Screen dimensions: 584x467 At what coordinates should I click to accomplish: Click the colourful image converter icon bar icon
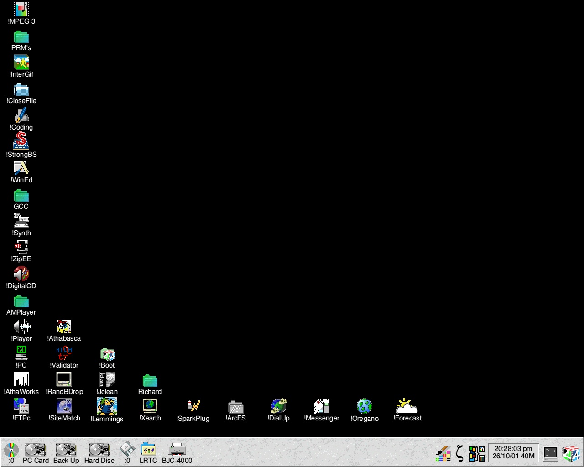pos(477,453)
